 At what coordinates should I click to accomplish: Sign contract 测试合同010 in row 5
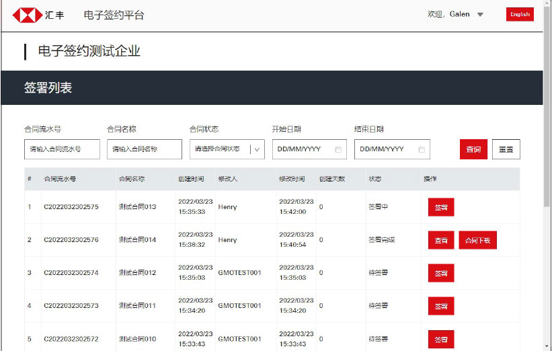[441, 339]
